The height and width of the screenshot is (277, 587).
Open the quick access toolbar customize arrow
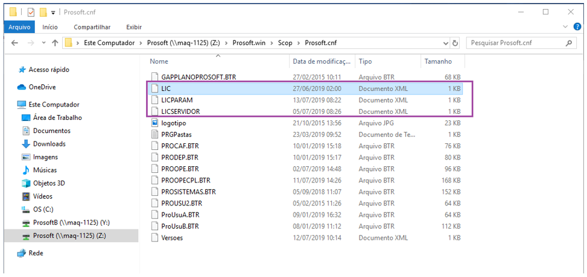click(x=53, y=13)
